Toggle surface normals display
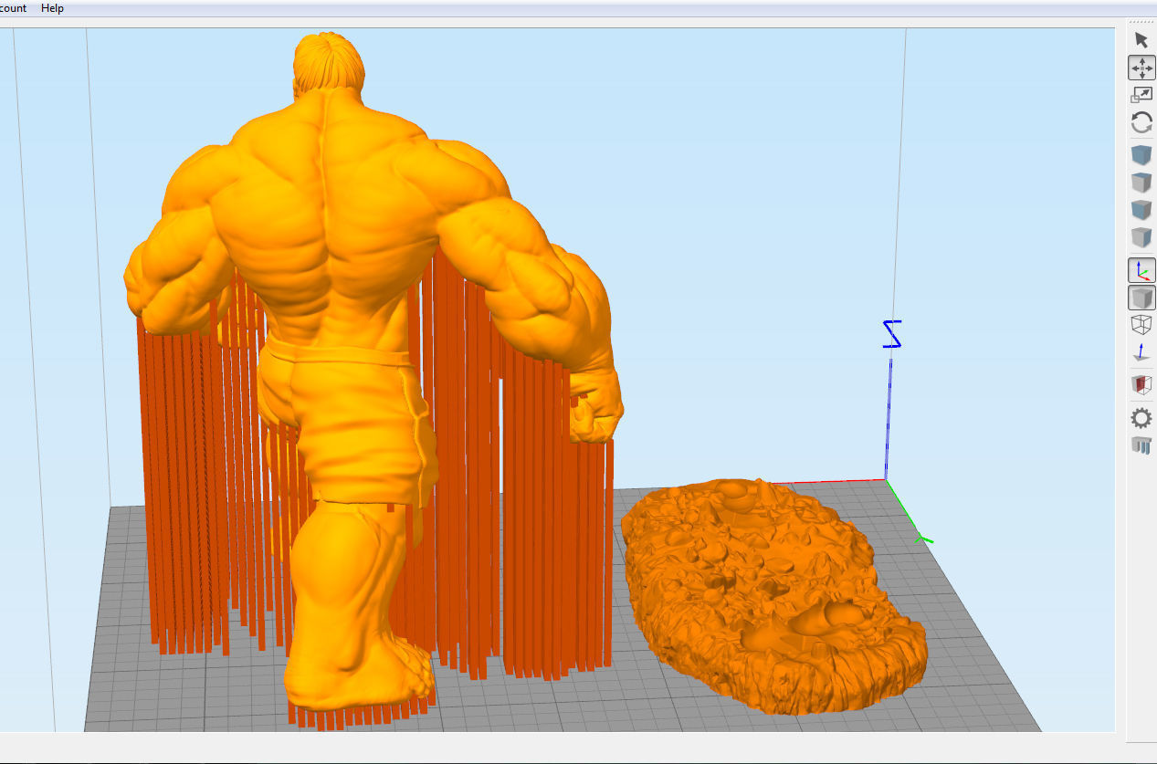 [x=1141, y=352]
